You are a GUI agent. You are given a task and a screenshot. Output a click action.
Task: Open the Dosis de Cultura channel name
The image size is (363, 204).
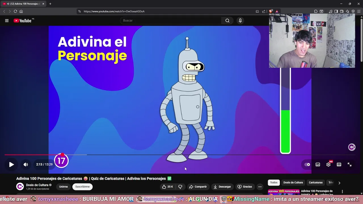coord(37,185)
